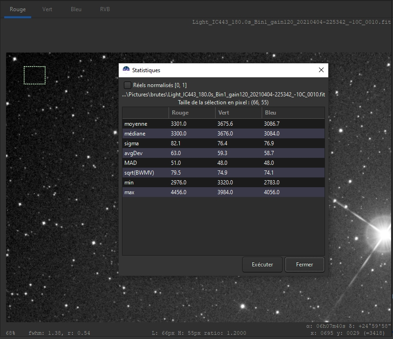393x339 pixels.
Task: Open the Bleu channel tab
Action: [x=76, y=9]
